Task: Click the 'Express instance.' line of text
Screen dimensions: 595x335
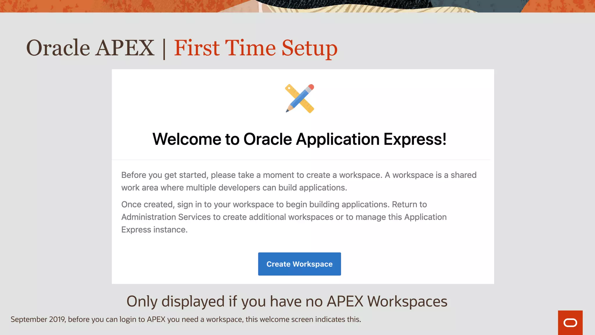Action: click(x=154, y=230)
